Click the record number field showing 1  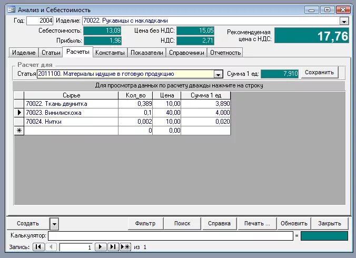point(76,247)
